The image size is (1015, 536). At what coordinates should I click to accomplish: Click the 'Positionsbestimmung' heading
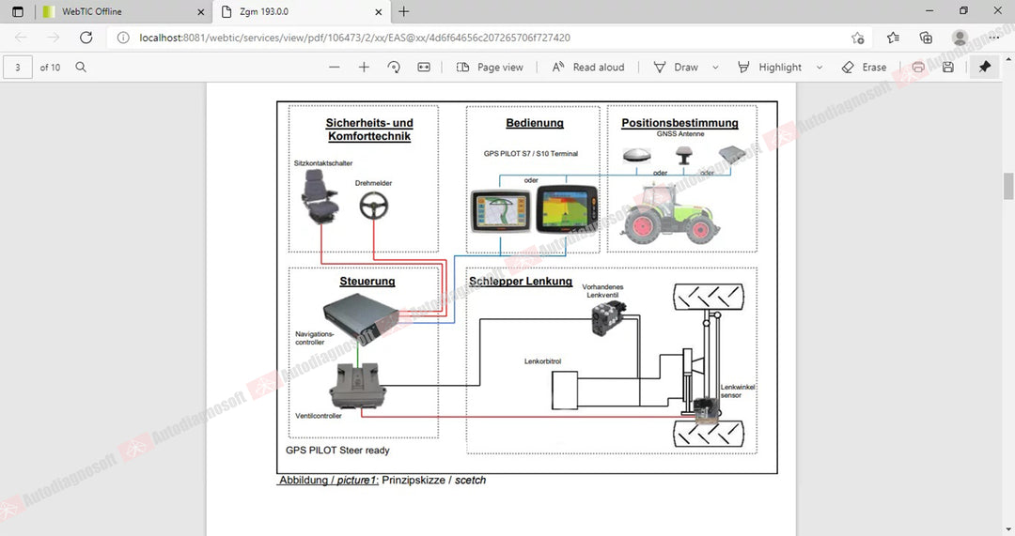click(679, 123)
